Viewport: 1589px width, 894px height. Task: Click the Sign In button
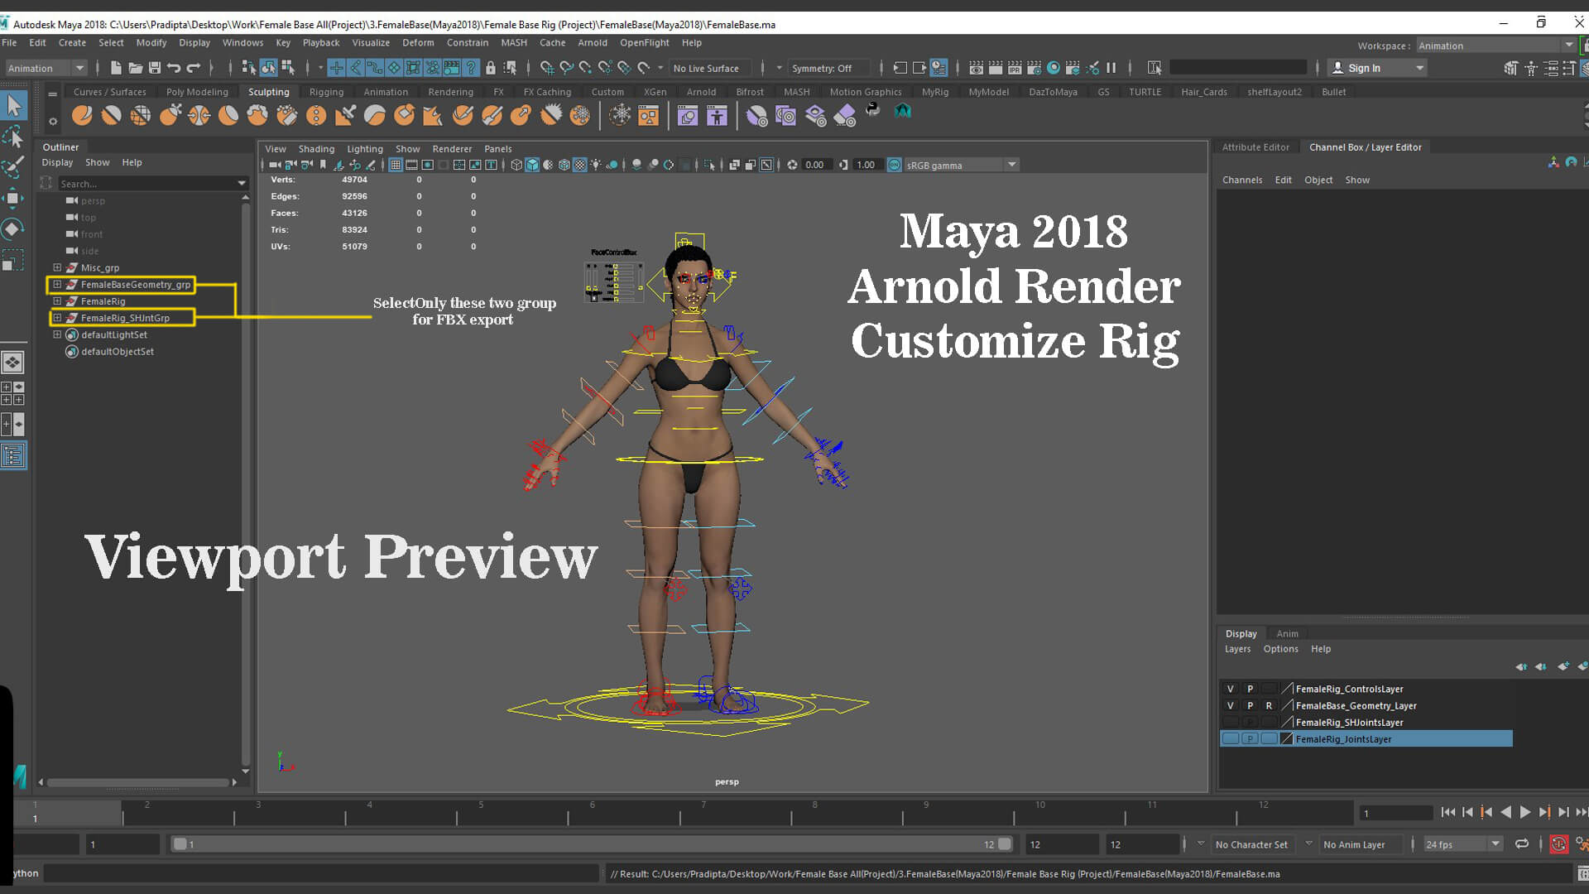pos(1378,68)
